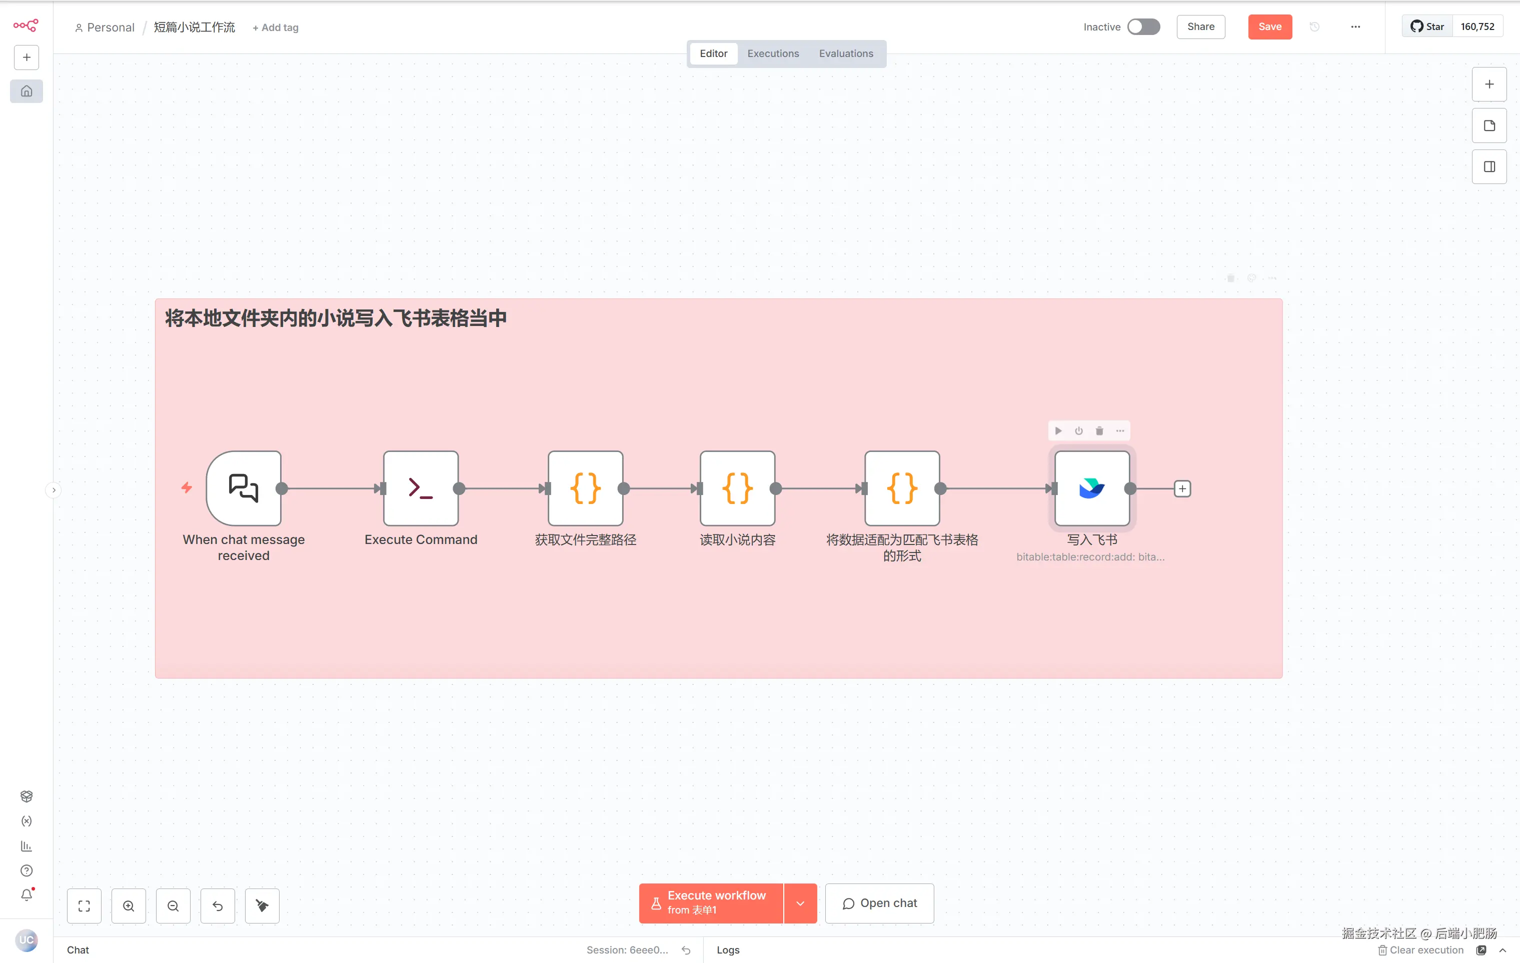Delete the 写入飞书 node via trash icon
The image size is (1520, 963).
click(1099, 430)
